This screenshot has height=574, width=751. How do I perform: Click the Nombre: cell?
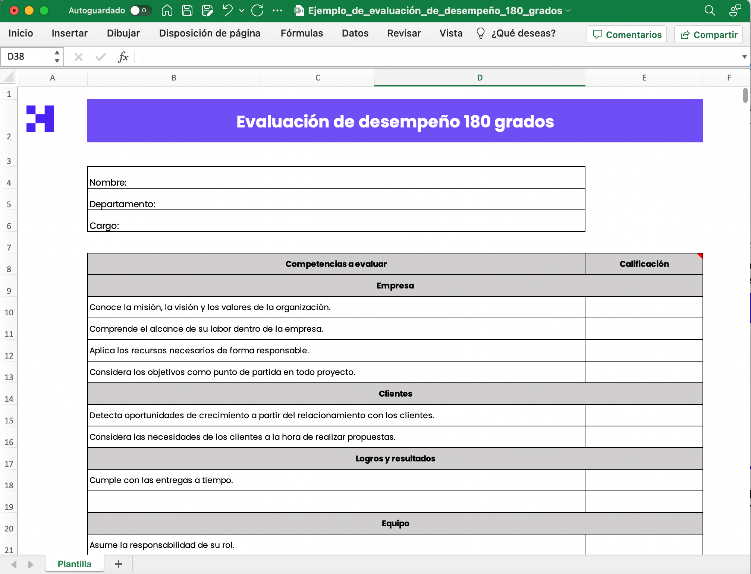336,178
